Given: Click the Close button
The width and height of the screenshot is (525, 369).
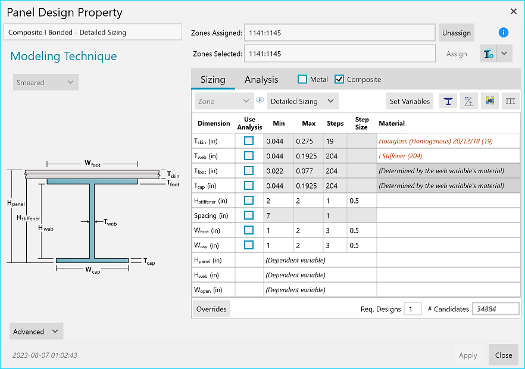Looking at the screenshot, I should 503,355.
